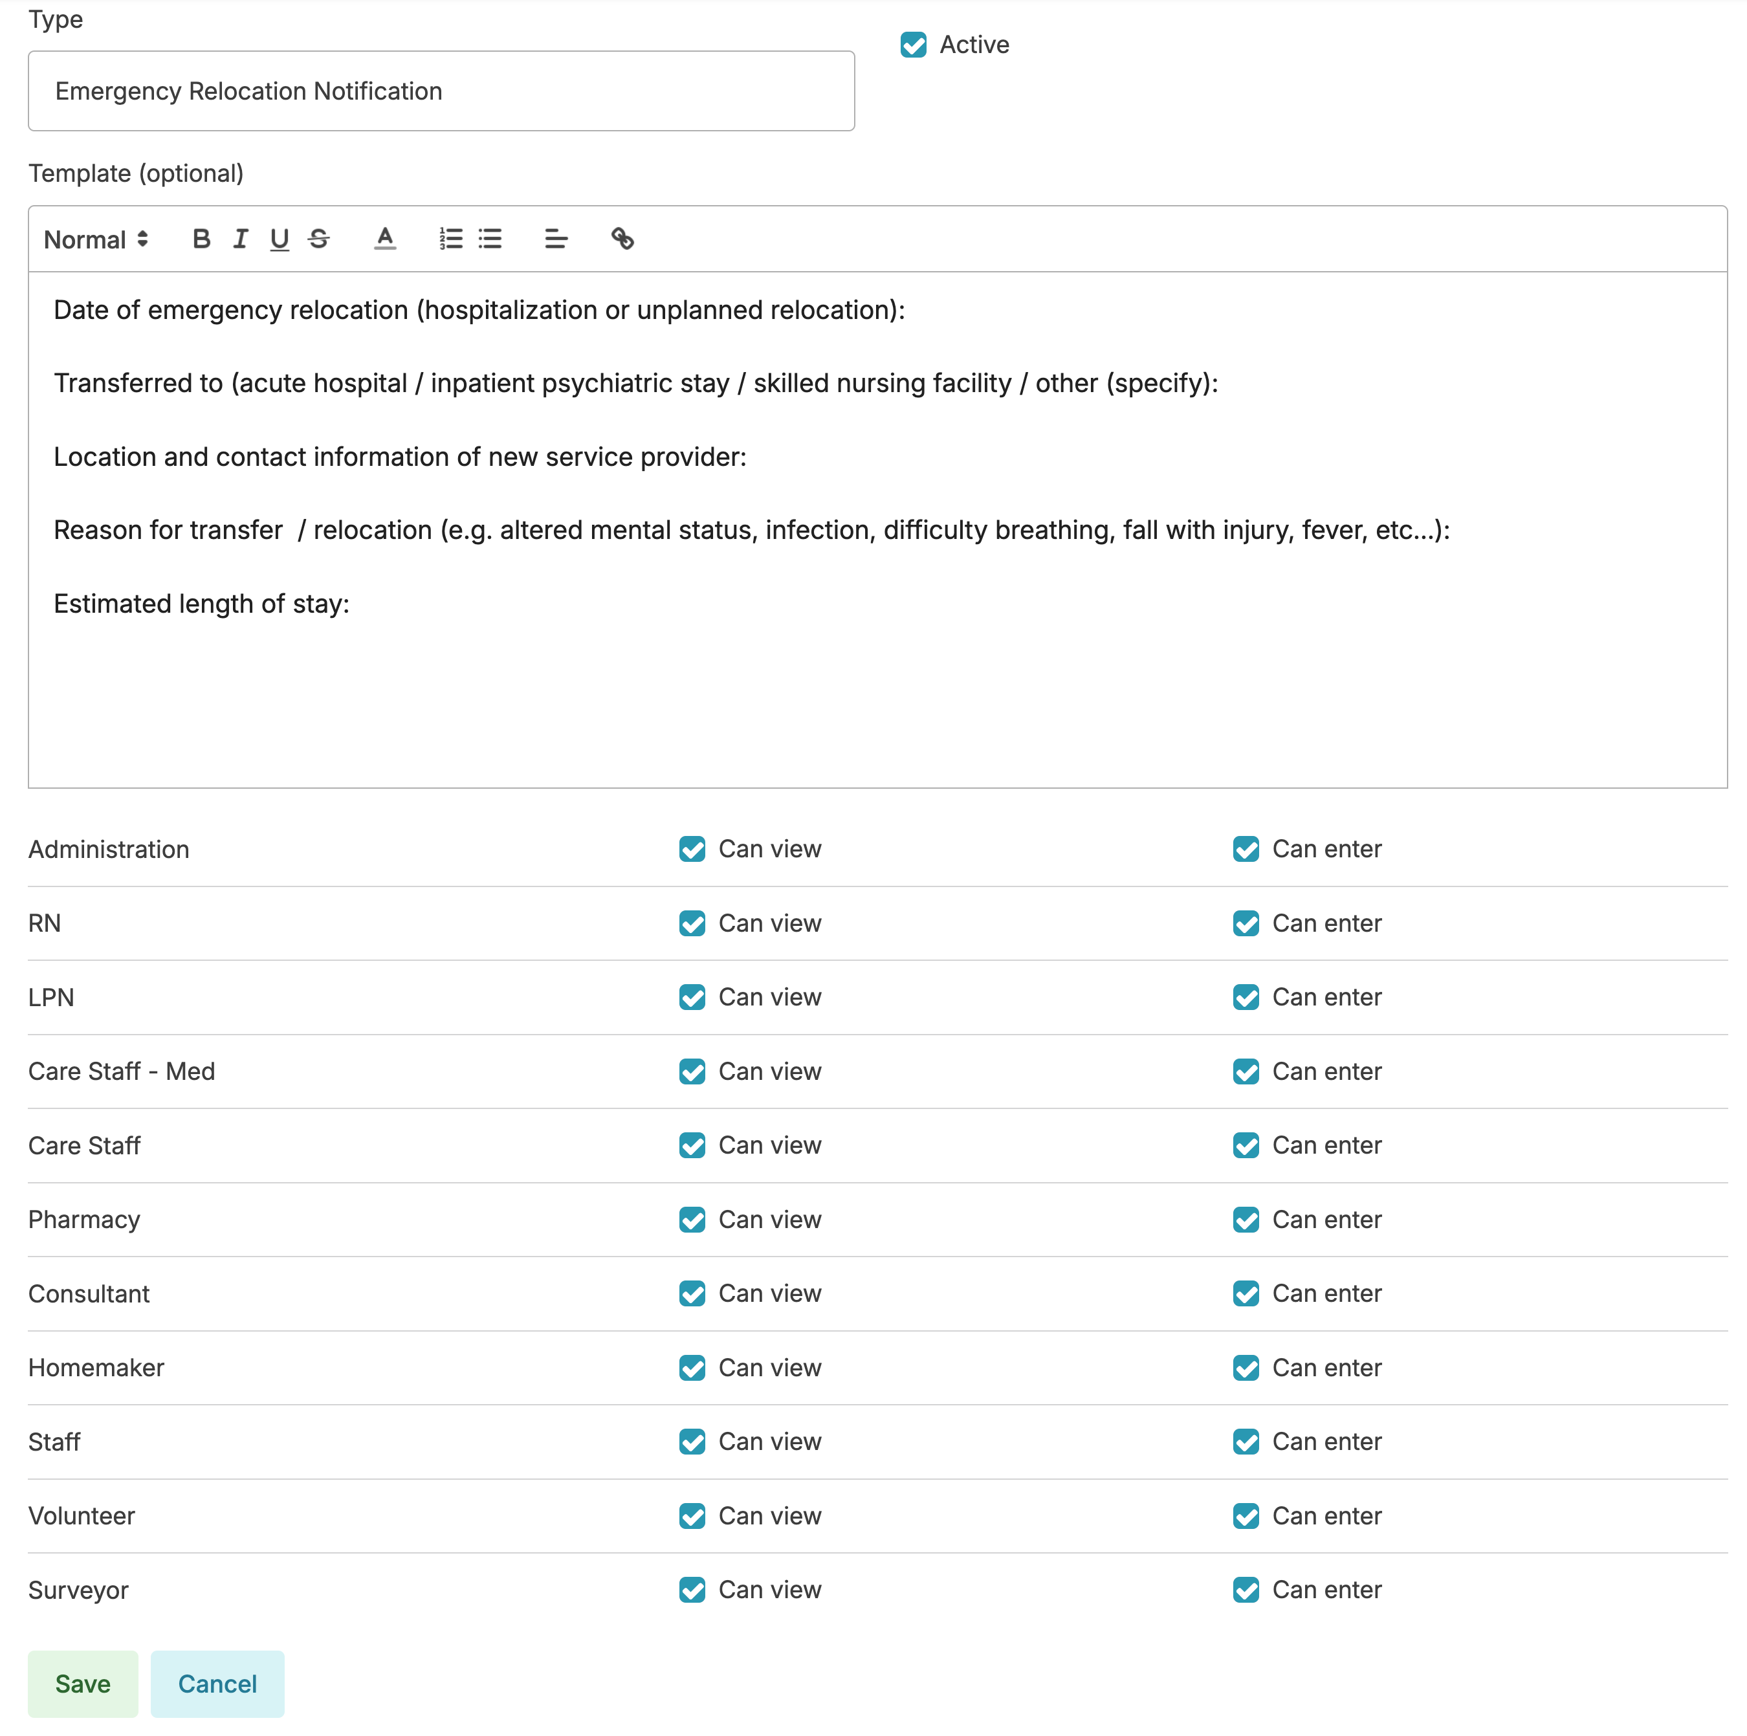Click the Type name input field
Image resolution: width=1747 pixels, height=1736 pixels.
click(441, 91)
